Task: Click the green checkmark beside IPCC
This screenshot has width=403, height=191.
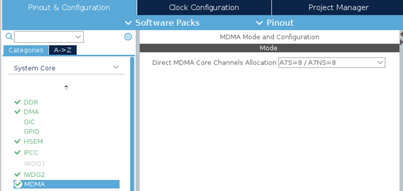Action: click(17, 152)
